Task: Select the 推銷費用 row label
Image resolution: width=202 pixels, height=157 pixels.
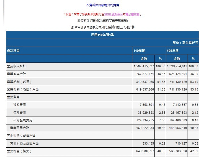Action: click(20, 105)
